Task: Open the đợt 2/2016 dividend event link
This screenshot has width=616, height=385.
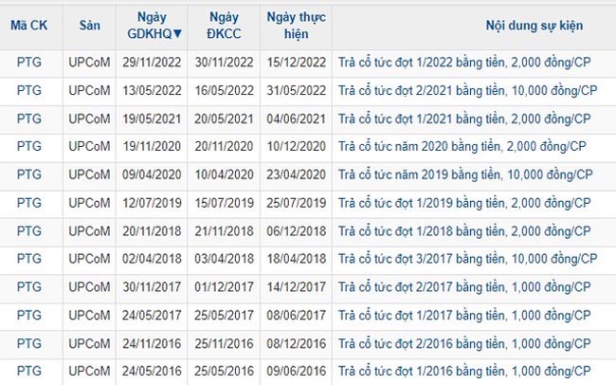Action: (x=467, y=342)
